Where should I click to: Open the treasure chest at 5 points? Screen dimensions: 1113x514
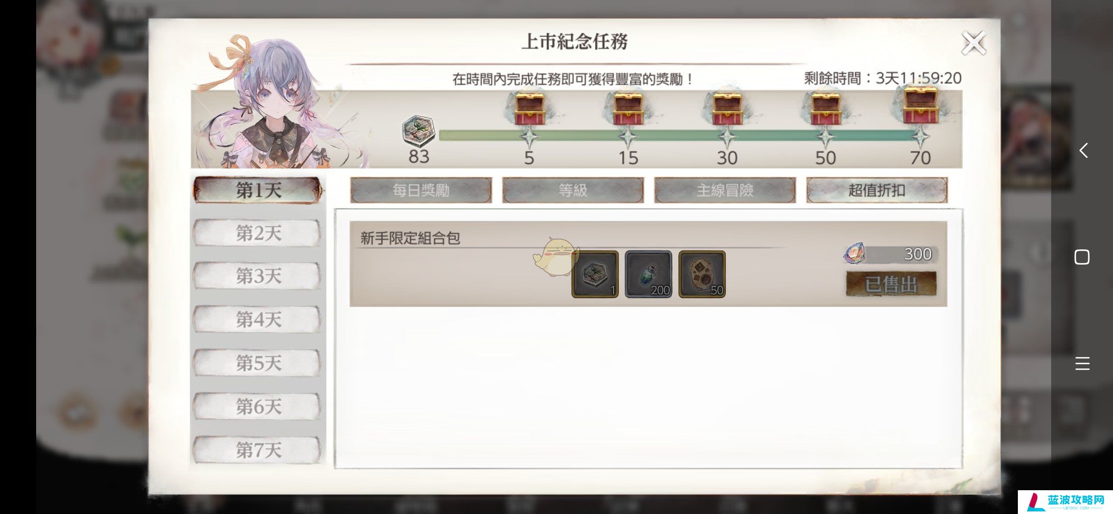[x=529, y=109]
